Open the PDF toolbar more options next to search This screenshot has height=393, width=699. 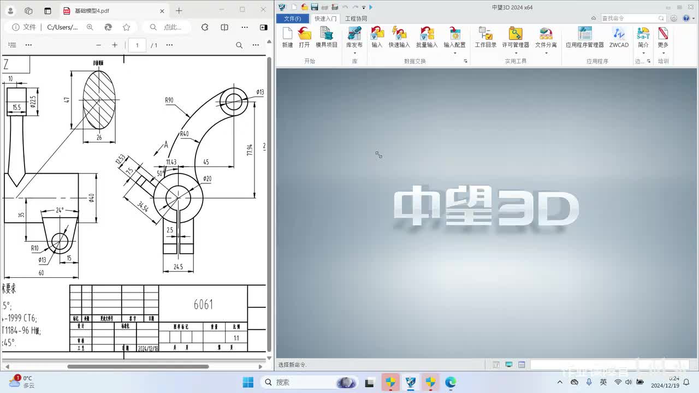pyautogui.click(x=256, y=45)
